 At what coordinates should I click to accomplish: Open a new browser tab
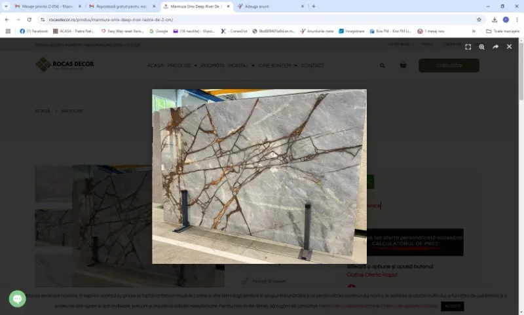[x=314, y=7]
